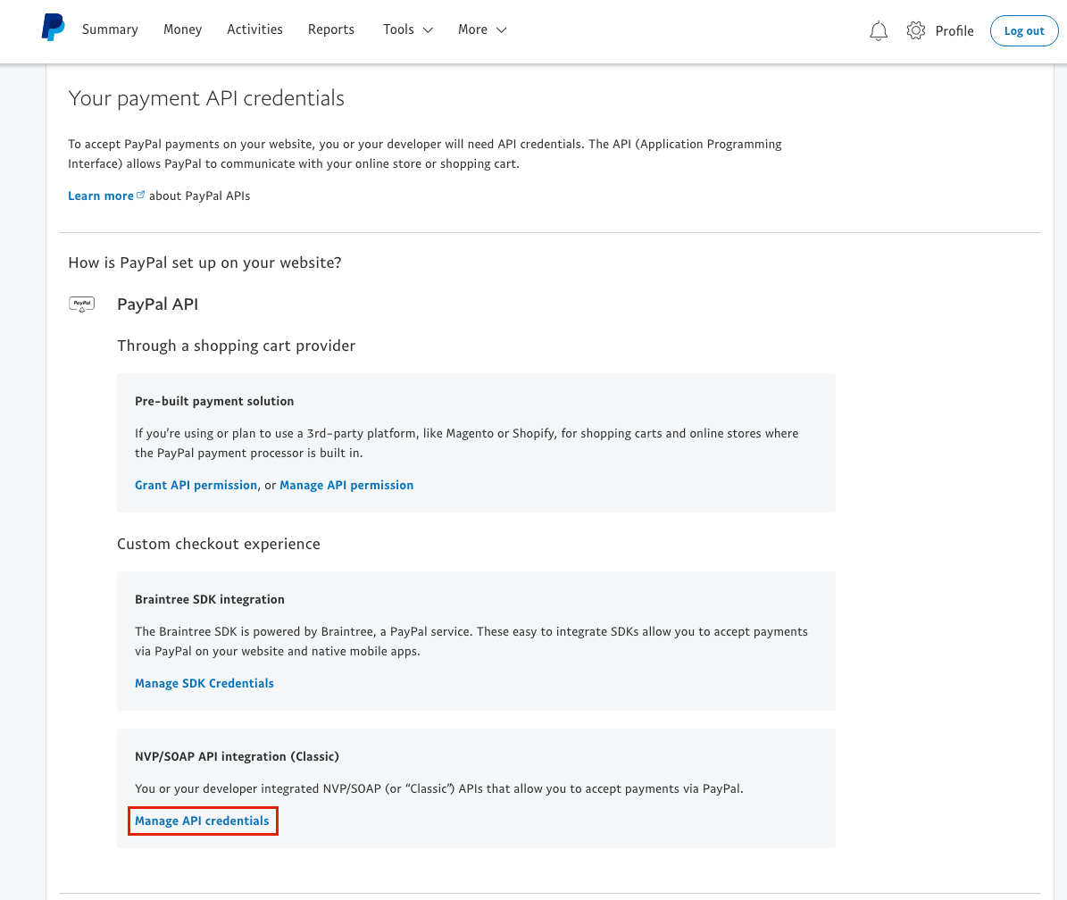Click the 'about PayPal APIs' text
The width and height of the screenshot is (1067, 900).
(199, 196)
